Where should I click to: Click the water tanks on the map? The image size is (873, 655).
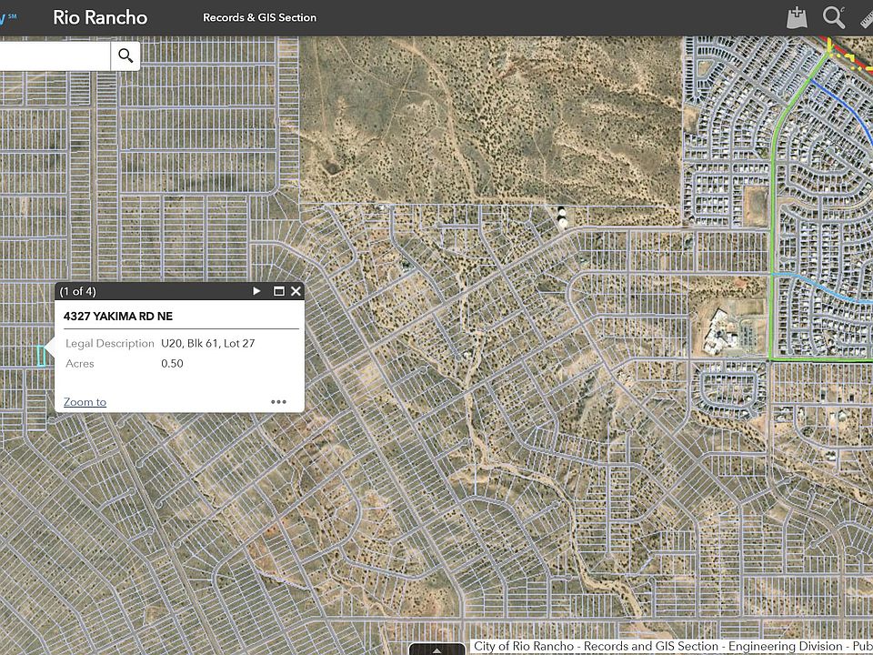[562, 219]
